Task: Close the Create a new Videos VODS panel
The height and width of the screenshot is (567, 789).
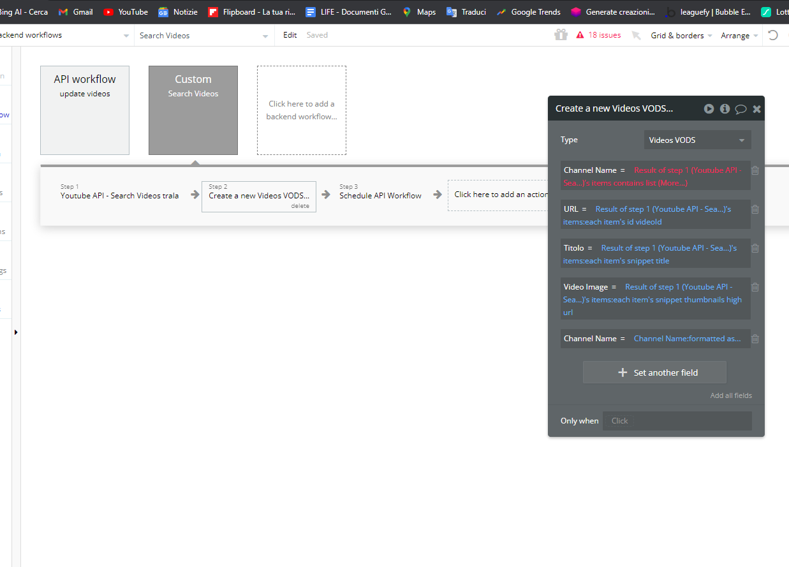Action: [x=756, y=109]
